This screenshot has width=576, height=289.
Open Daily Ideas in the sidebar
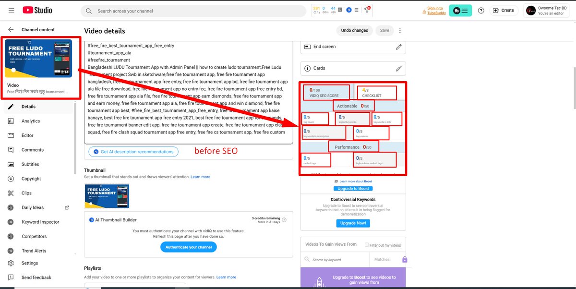37,207
